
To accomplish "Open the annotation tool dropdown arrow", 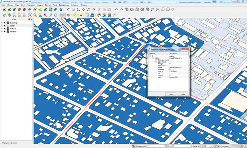I will tap(118, 15).
